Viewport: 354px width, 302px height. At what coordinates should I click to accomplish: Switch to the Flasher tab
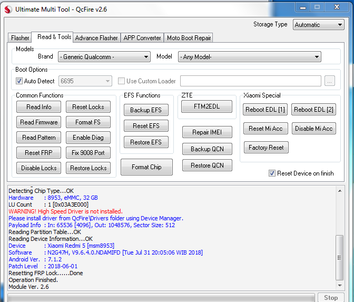pos(20,38)
